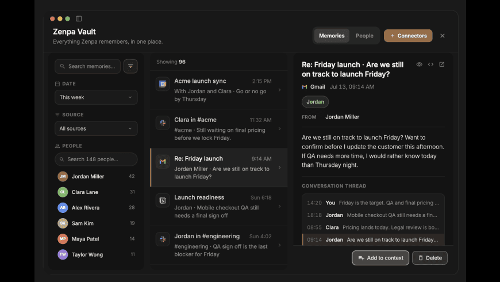Click Alex Rivera's AR avatar
This screenshot has height=282, width=500.
point(63,208)
